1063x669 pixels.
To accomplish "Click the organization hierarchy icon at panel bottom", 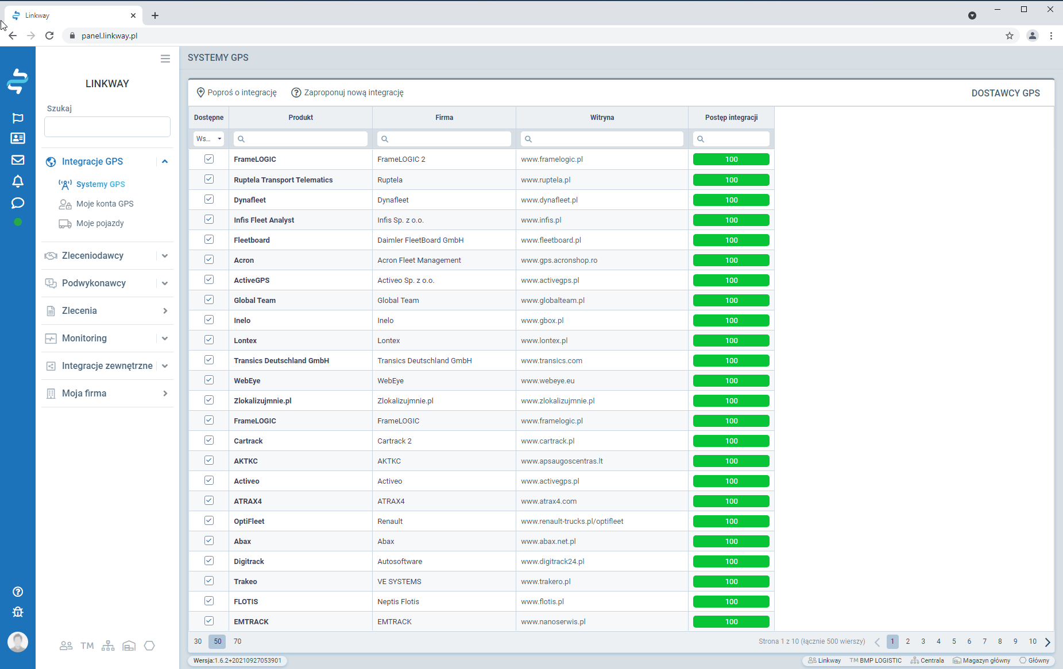I will point(108,646).
